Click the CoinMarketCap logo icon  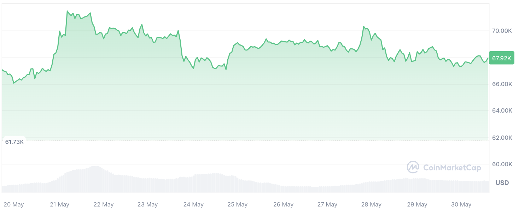[413, 167]
